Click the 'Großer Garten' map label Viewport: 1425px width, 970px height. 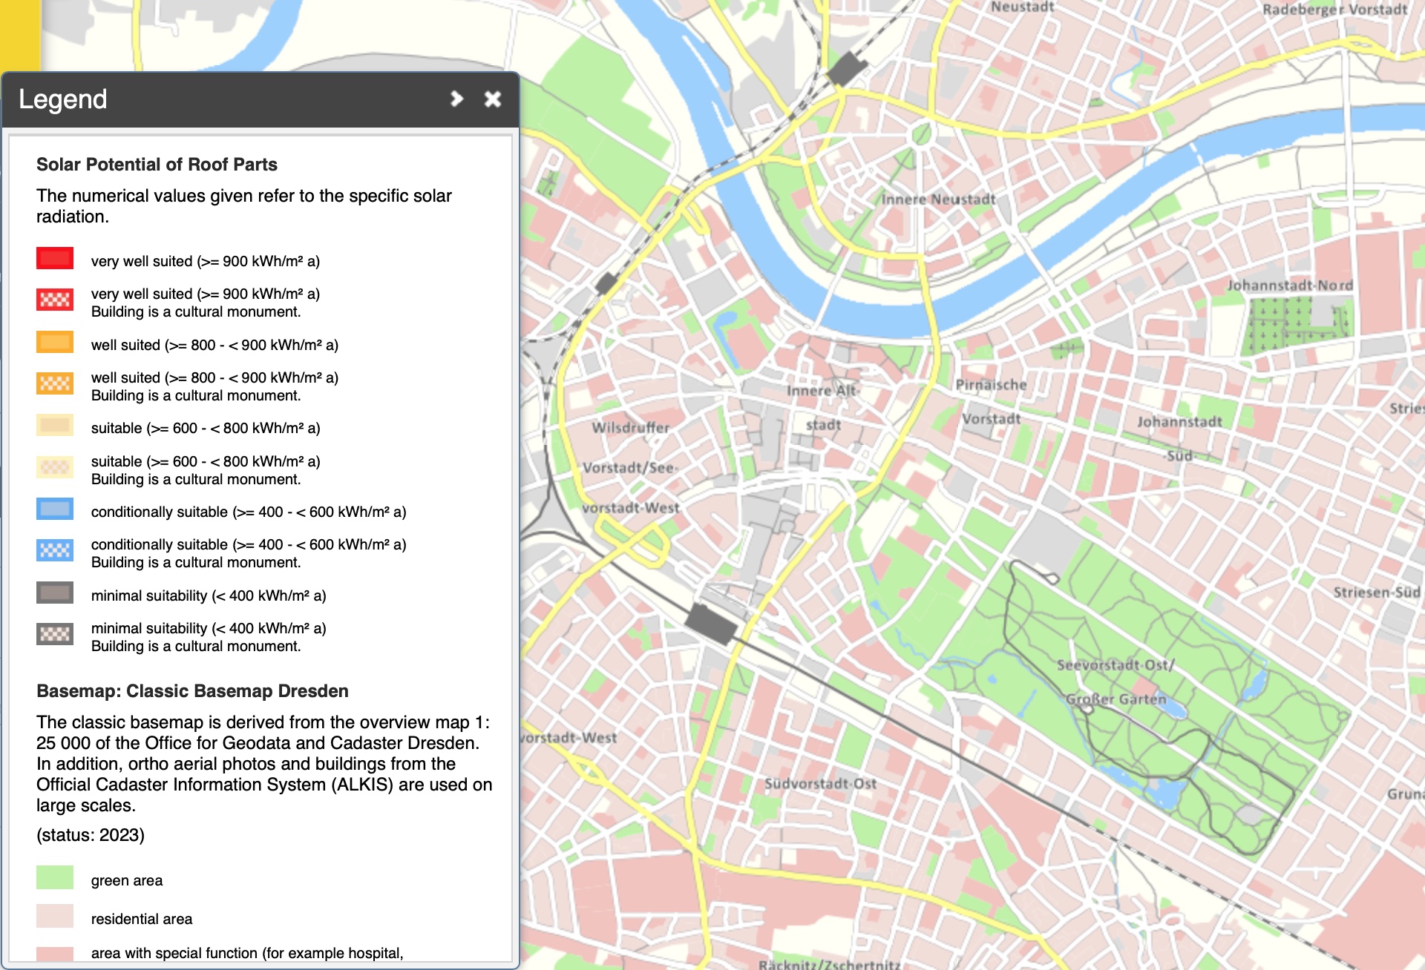1116,699
